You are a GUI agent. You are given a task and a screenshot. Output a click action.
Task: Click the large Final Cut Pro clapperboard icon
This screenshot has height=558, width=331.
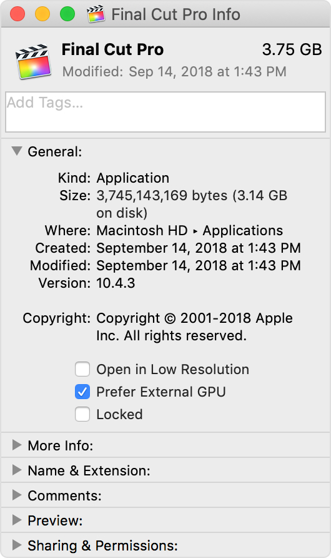[32, 61]
